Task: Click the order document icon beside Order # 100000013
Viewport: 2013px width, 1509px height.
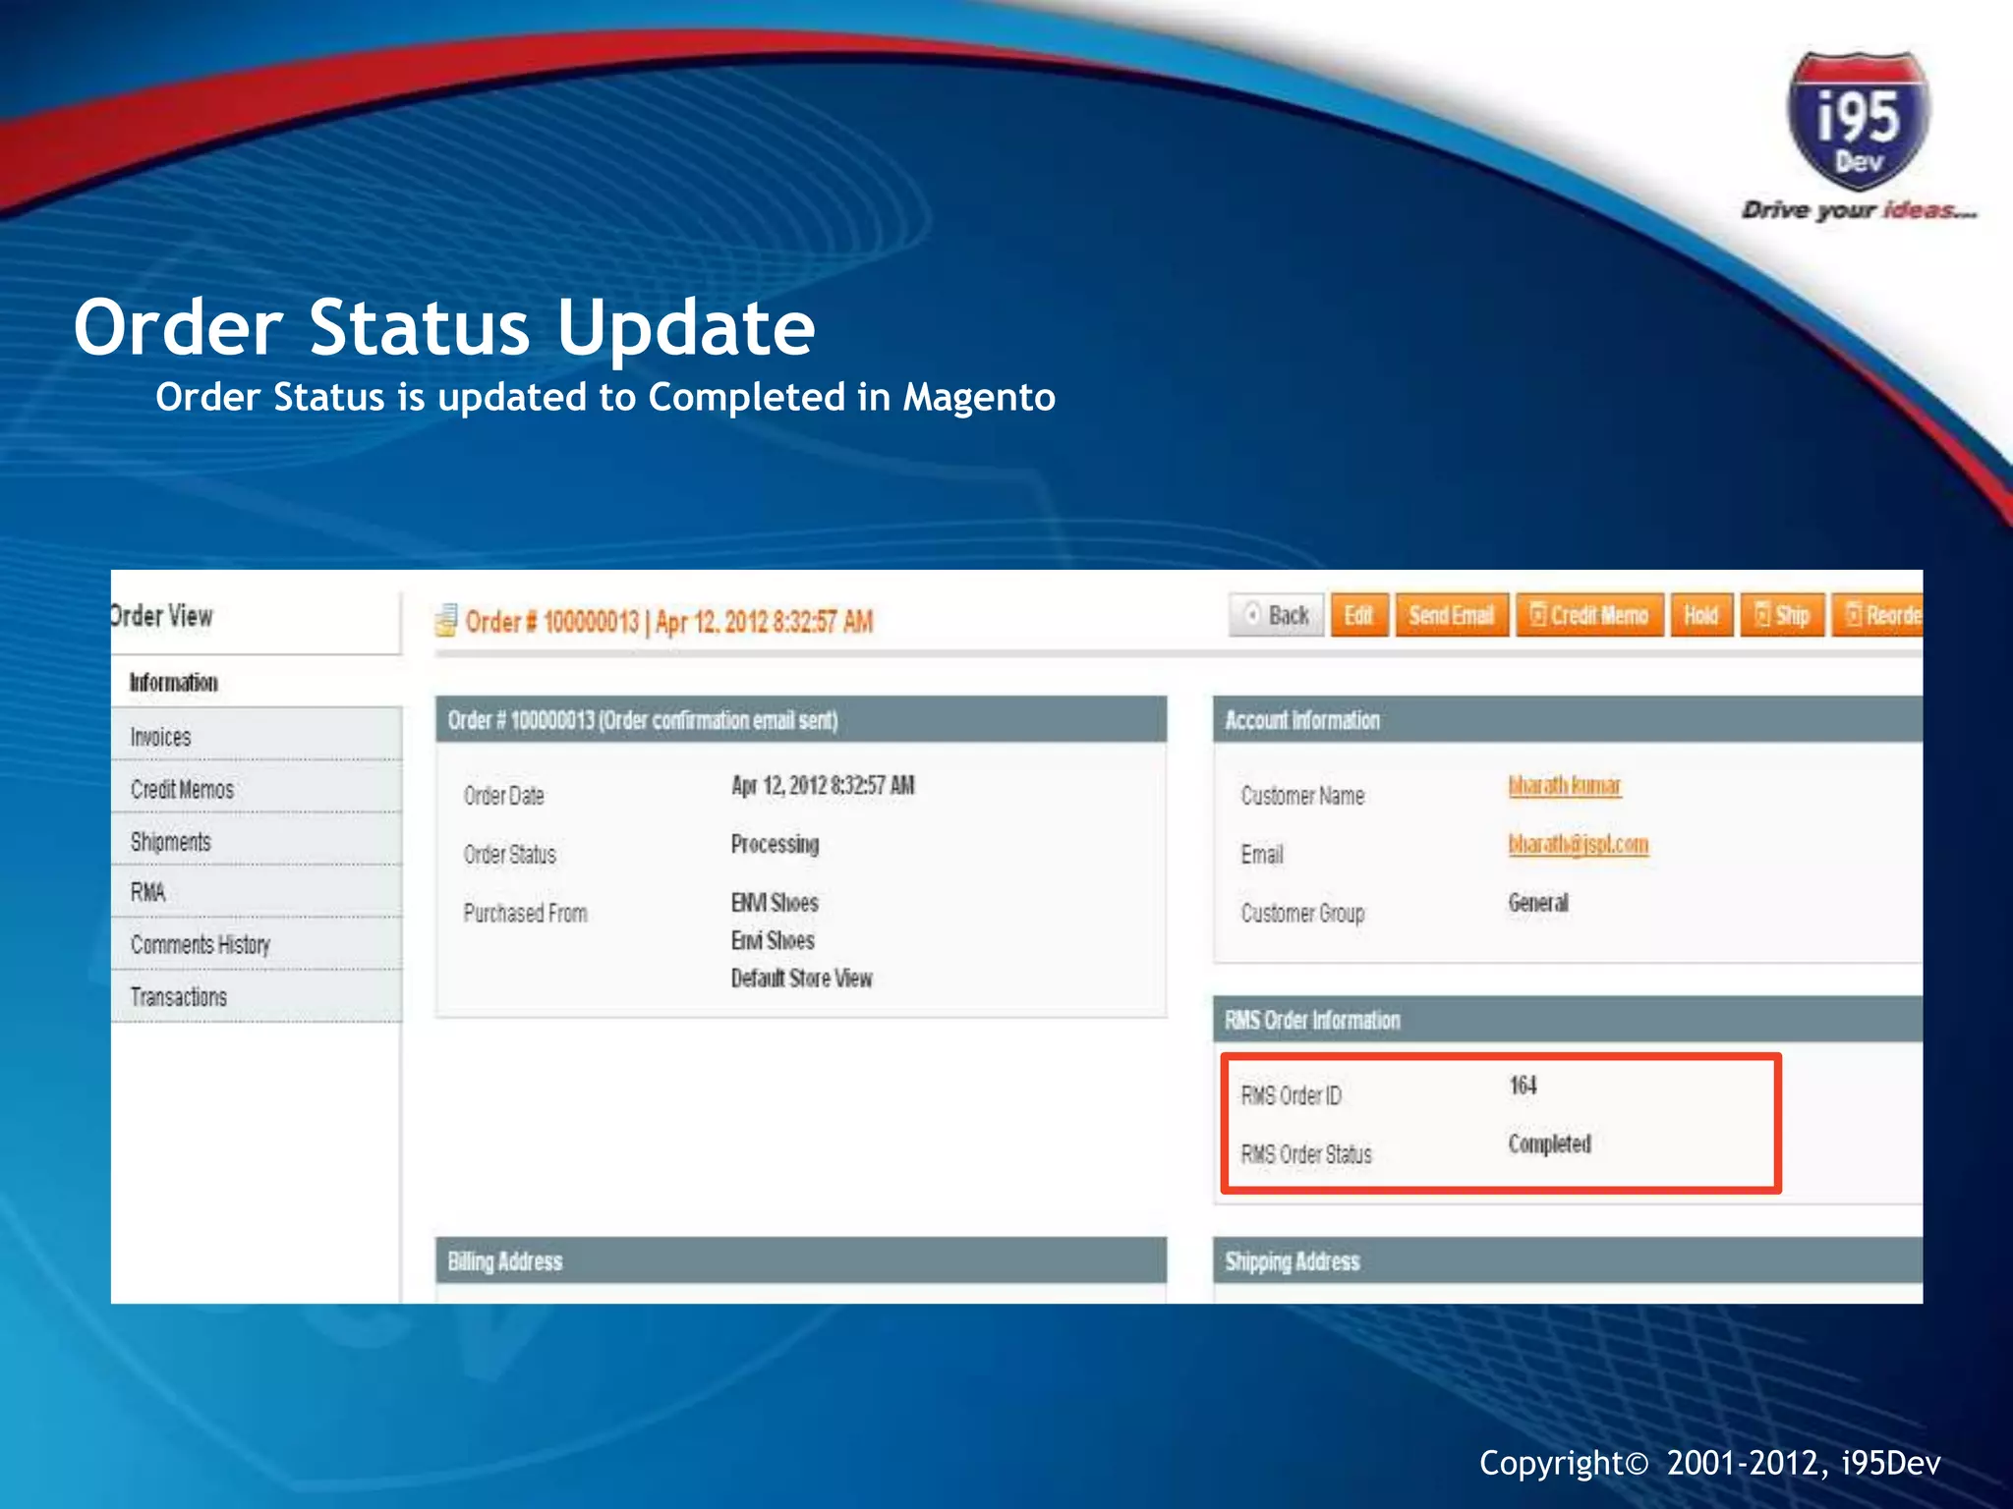Action: 446,620
